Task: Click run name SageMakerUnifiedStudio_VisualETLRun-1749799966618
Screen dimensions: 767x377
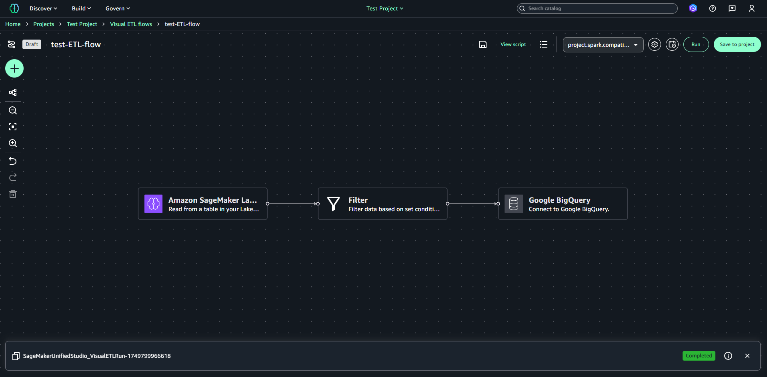Action: point(97,356)
